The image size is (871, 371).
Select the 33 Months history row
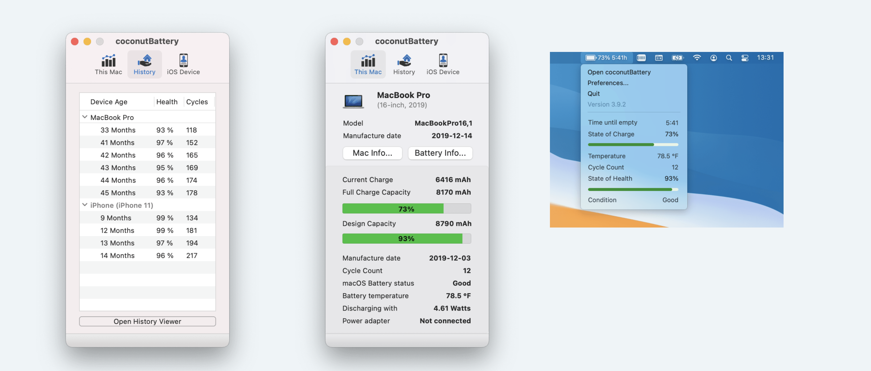[x=148, y=130]
